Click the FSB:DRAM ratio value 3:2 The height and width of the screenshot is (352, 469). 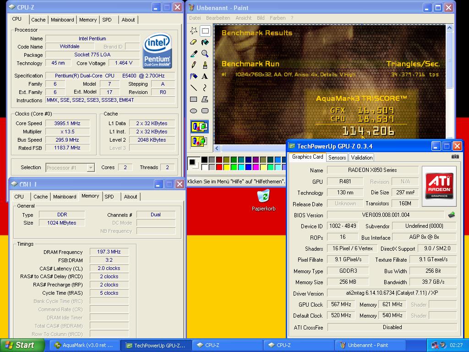point(109,260)
